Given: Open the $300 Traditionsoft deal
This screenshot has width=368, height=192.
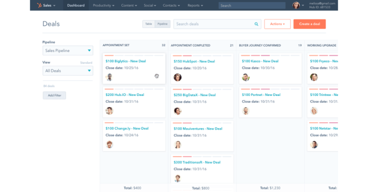Looking at the screenshot, I should click(197, 162).
